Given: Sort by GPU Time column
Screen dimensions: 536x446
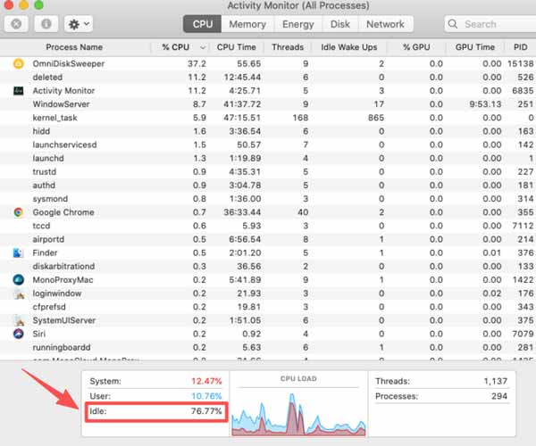Looking at the screenshot, I should point(475,47).
